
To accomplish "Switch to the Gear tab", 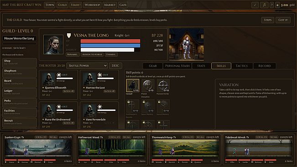I will pos(153,66).
